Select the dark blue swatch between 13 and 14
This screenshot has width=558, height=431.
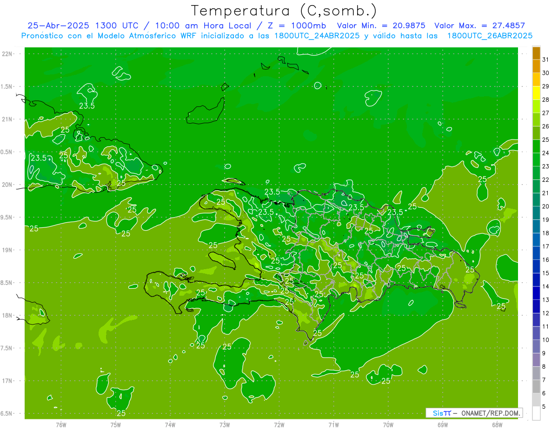537,293
